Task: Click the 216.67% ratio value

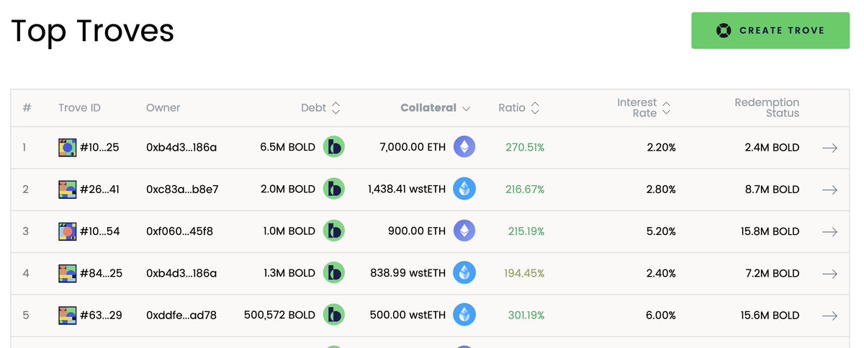Action: click(525, 189)
